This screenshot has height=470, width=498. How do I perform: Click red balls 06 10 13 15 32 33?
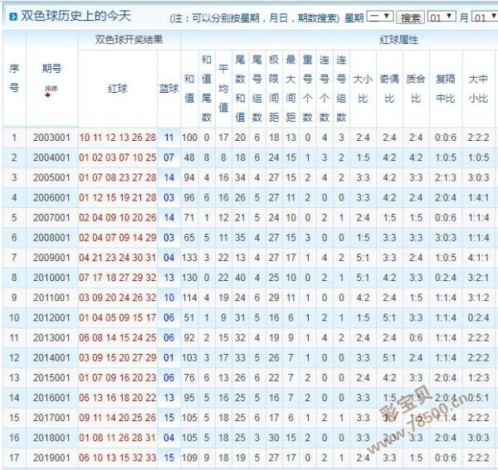tap(118, 458)
